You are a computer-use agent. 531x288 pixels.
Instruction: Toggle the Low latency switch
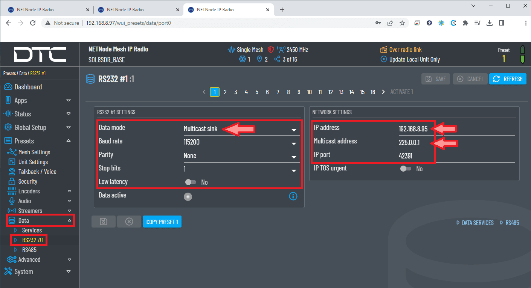pyautogui.click(x=191, y=182)
